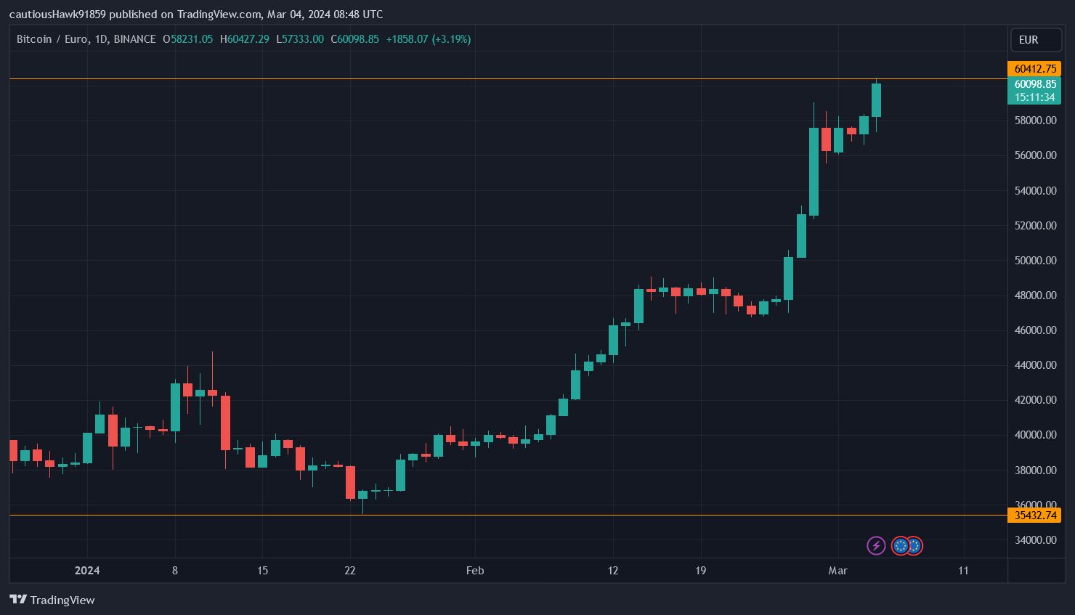Click Mar on the time axis

click(x=837, y=571)
